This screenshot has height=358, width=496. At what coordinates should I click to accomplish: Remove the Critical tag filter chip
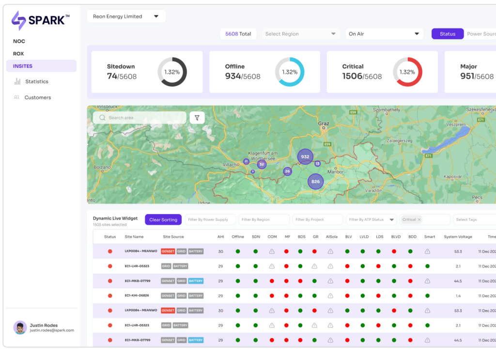(x=419, y=219)
